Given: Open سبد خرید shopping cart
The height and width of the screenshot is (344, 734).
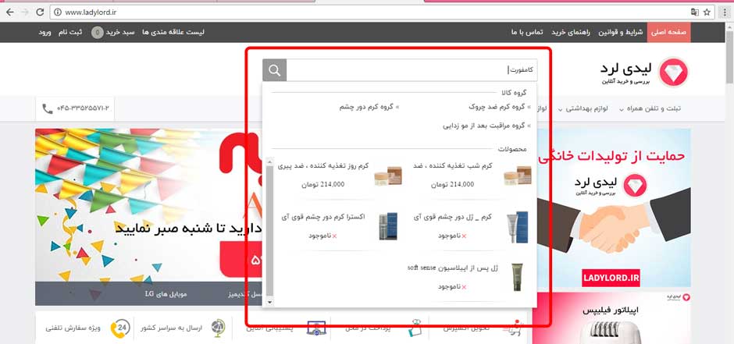Looking at the screenshot, I should [x=120, y=32].
